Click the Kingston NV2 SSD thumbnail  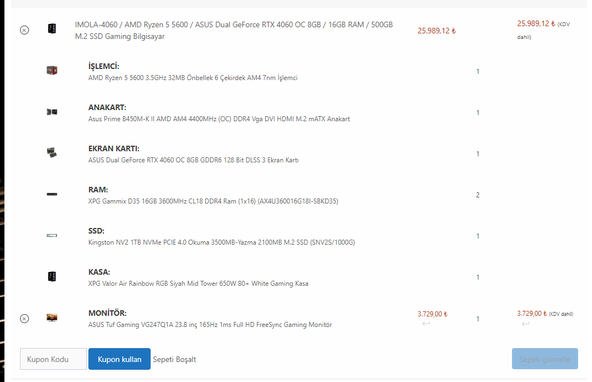(52, 235)
